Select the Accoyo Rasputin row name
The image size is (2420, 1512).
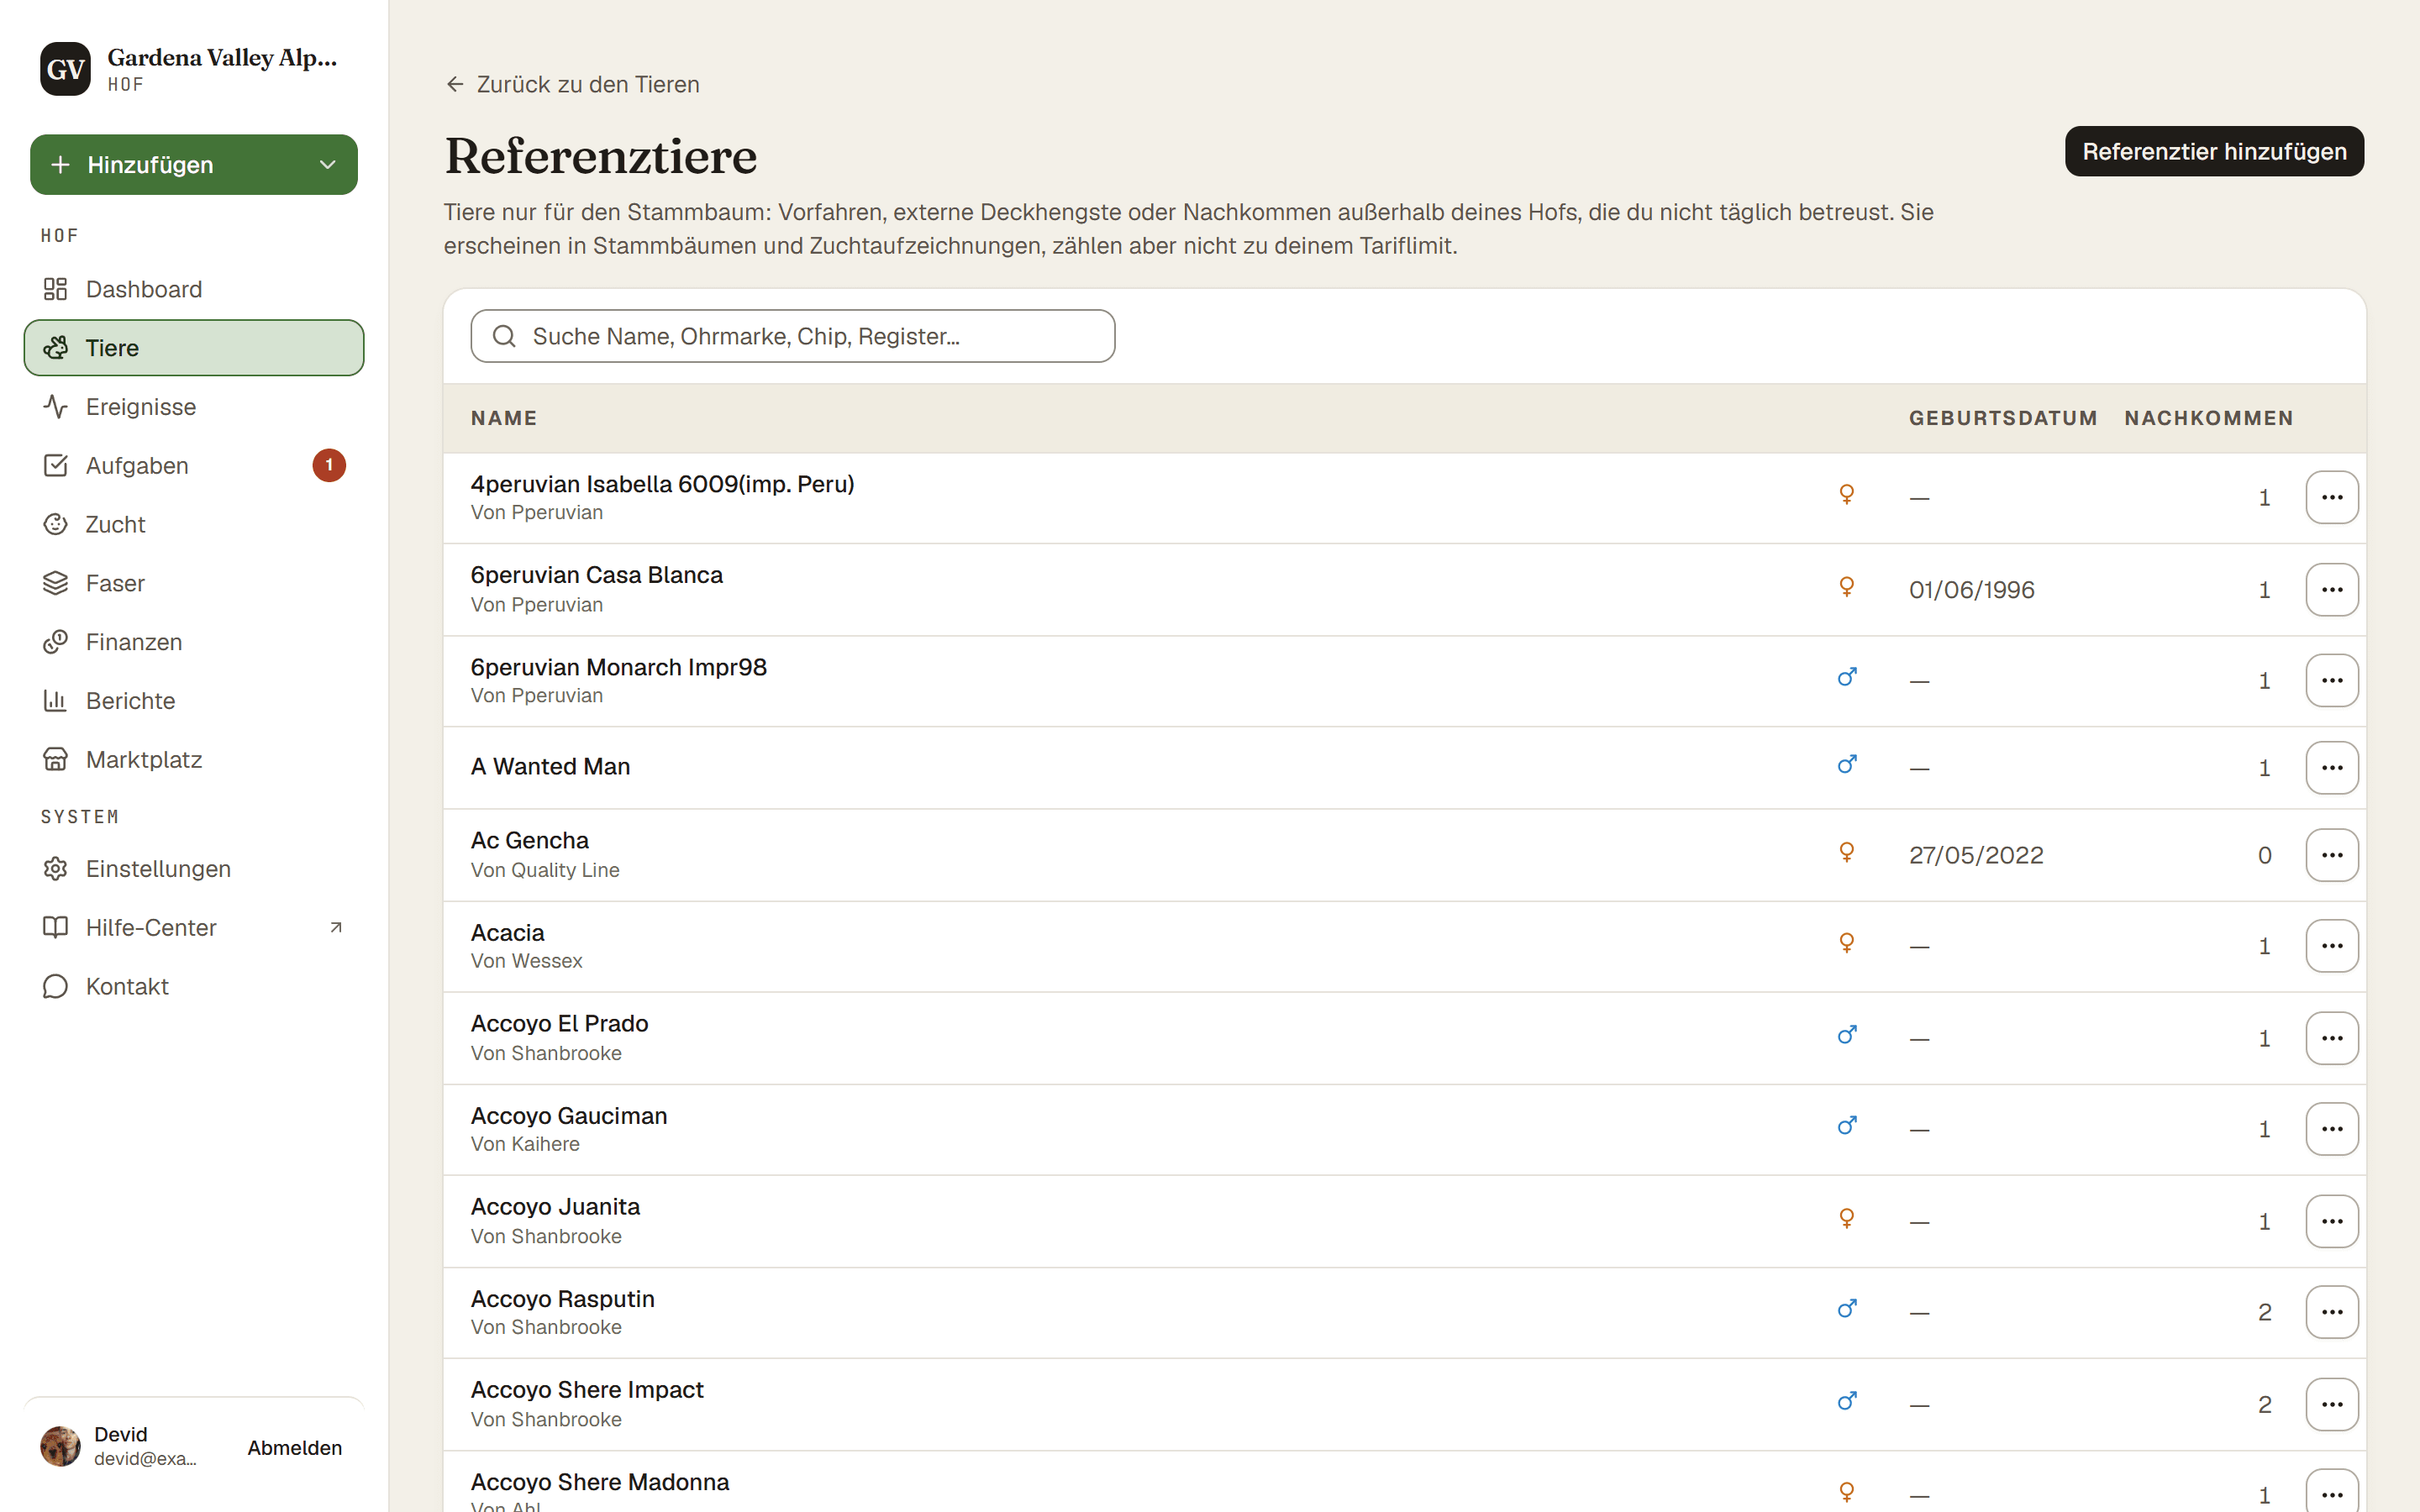pos(563,1299)
